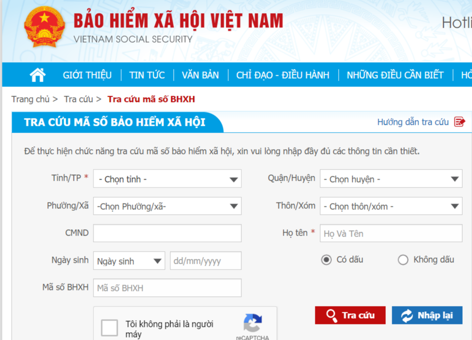The image size is (472, 340).
Task: Select the Không dấu radio button
Action: (403, 259)
